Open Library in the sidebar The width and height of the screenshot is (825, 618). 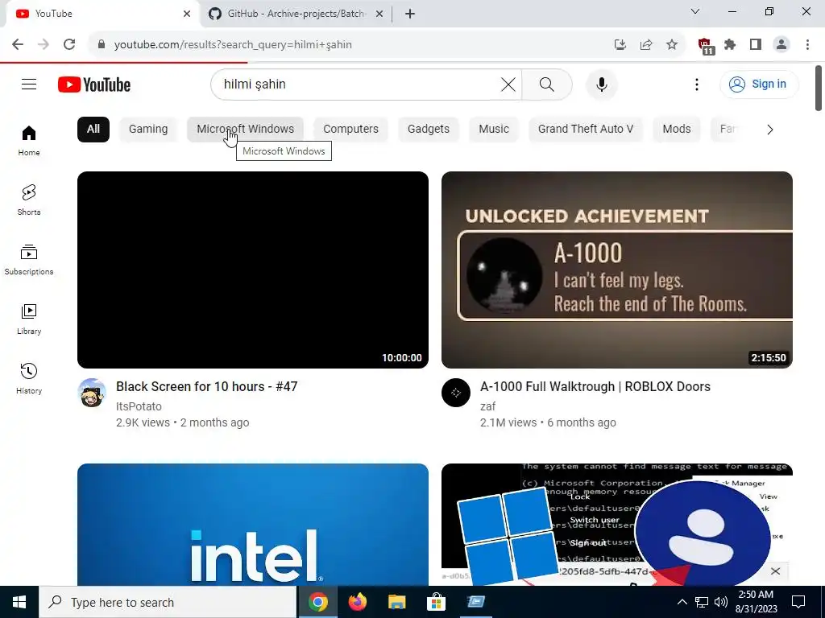click(x=29, y=319)
